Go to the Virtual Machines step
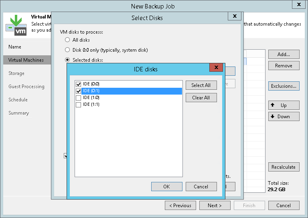 (27, 60)
